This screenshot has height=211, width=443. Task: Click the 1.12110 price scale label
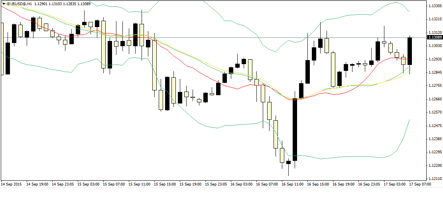coord(434,179)
